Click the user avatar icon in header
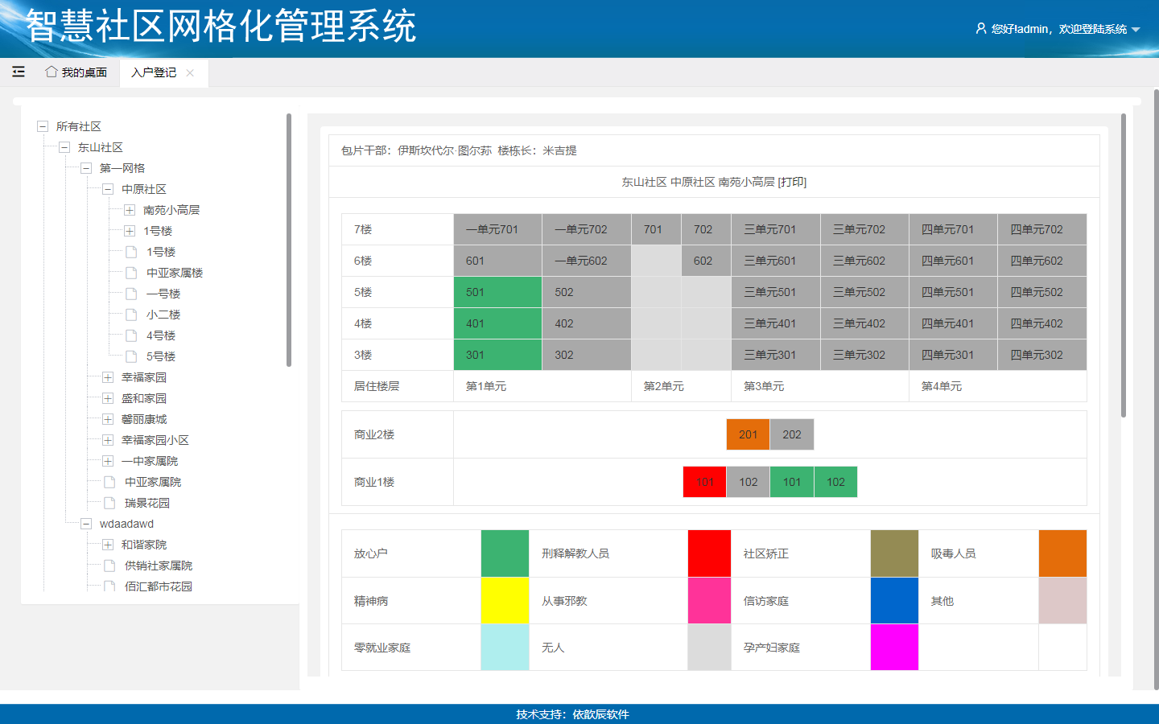Image resolution: width=1159 pixels, height=724 pixels. [x=980, y=28]
